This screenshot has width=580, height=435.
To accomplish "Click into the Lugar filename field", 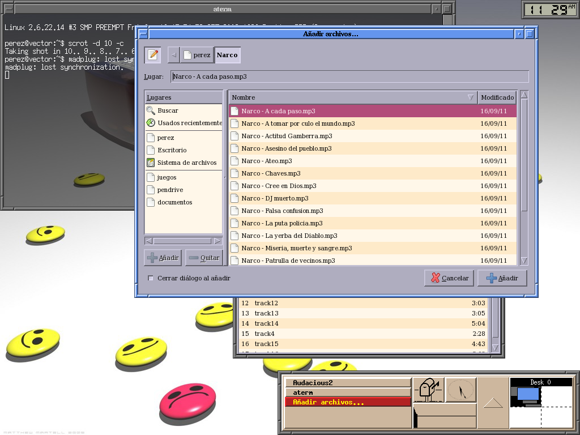I will [349, 76].
